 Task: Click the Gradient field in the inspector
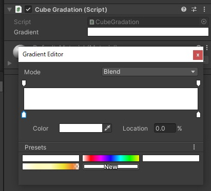tap(148, 32)
